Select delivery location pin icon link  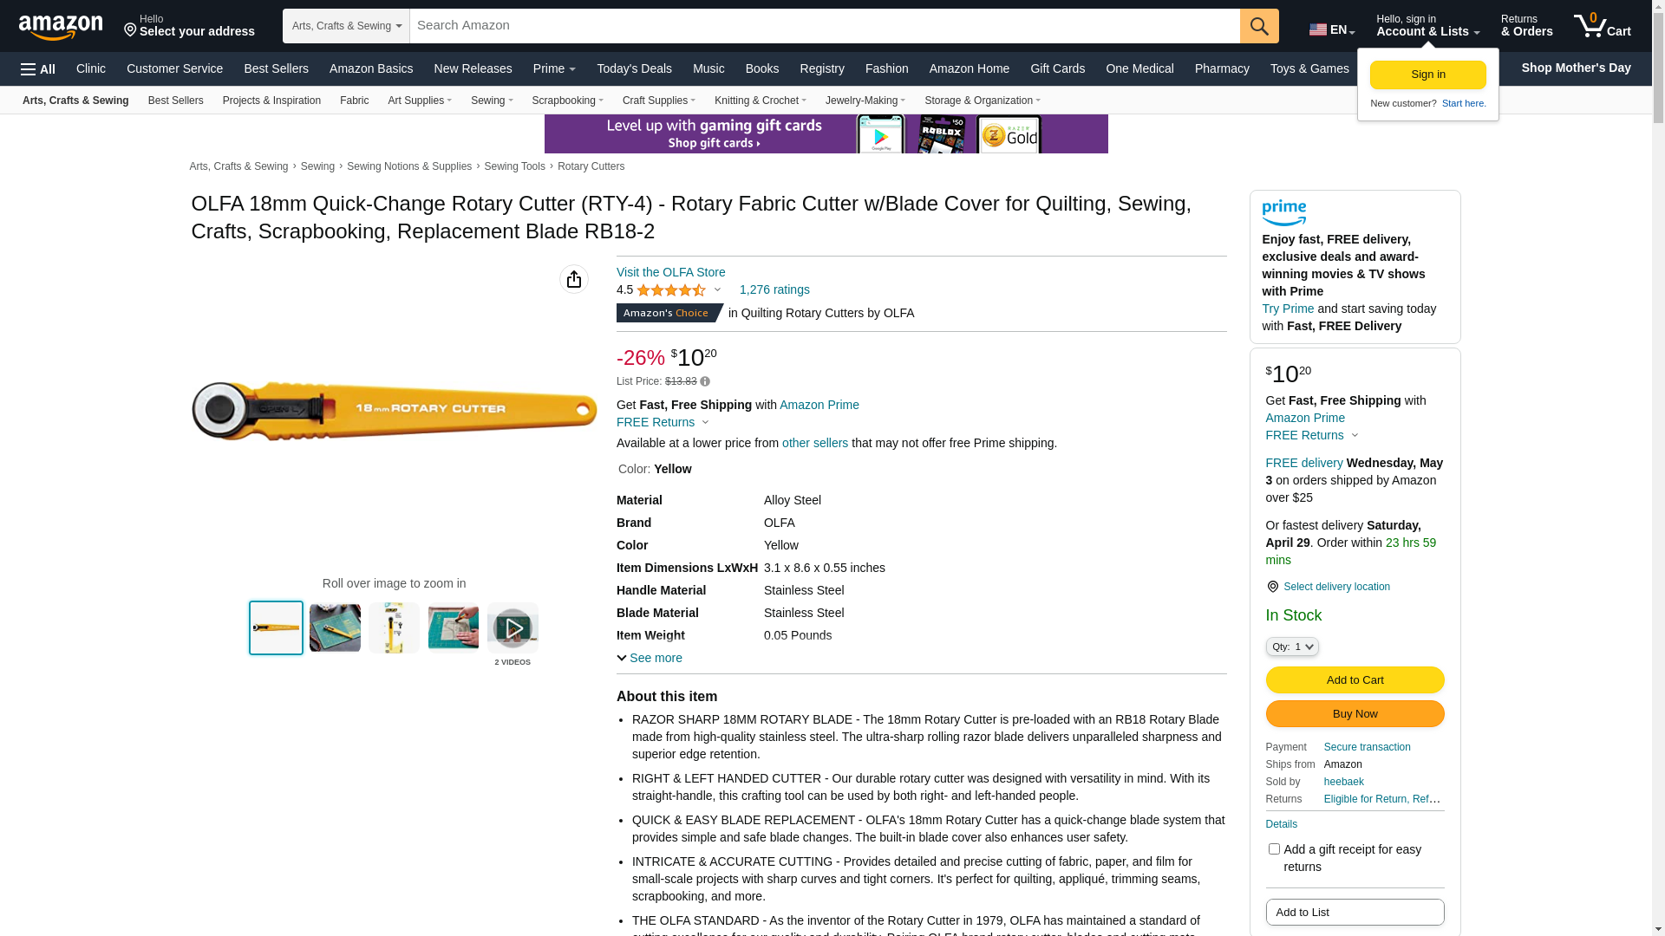pos(1328,587)
